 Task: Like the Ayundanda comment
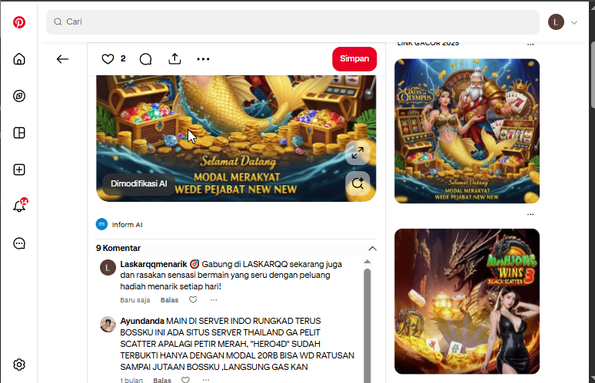[x=185, y=380]
